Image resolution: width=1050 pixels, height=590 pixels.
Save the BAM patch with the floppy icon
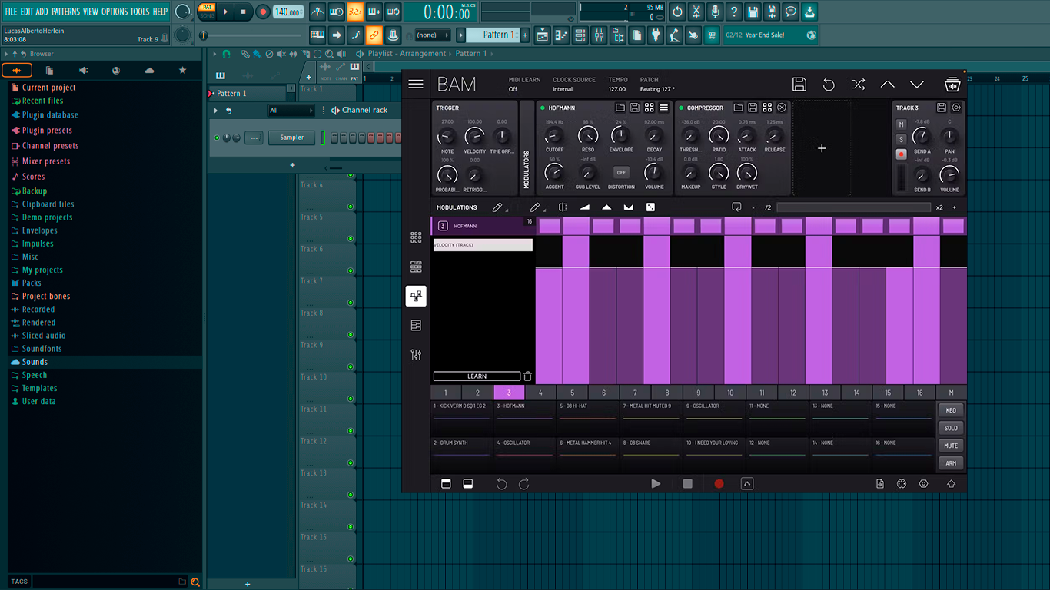[799, 84]
